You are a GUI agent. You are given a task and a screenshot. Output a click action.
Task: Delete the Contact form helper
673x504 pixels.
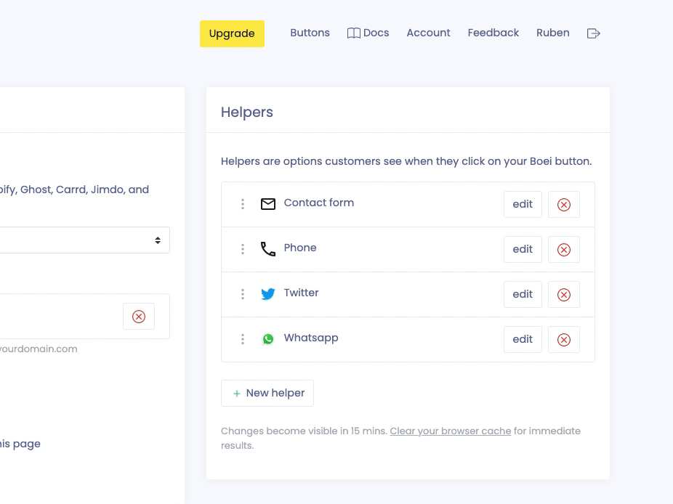(x=563, y=205)
